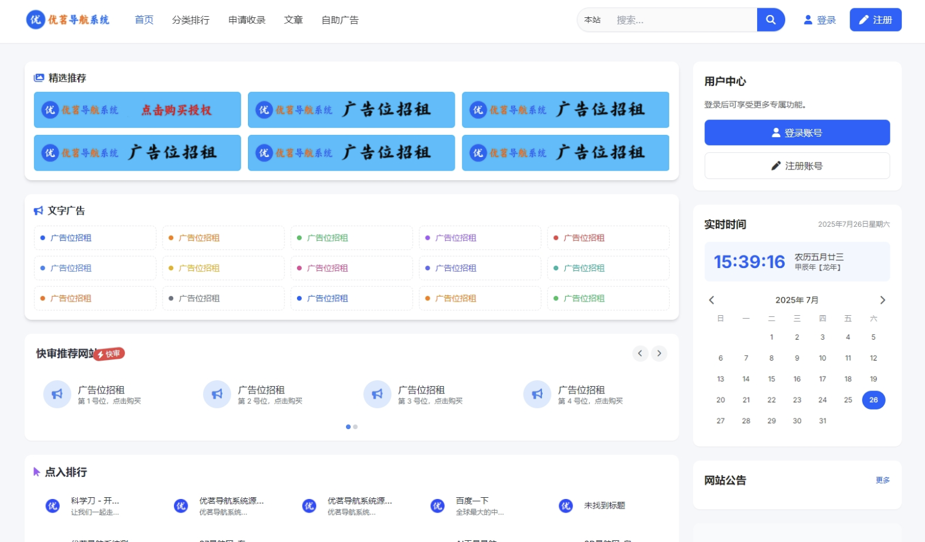The width and height of the screenshot is (925, 542).
Task: Click megaphone icon of slot 1 ad
Action: click(57, 395)
